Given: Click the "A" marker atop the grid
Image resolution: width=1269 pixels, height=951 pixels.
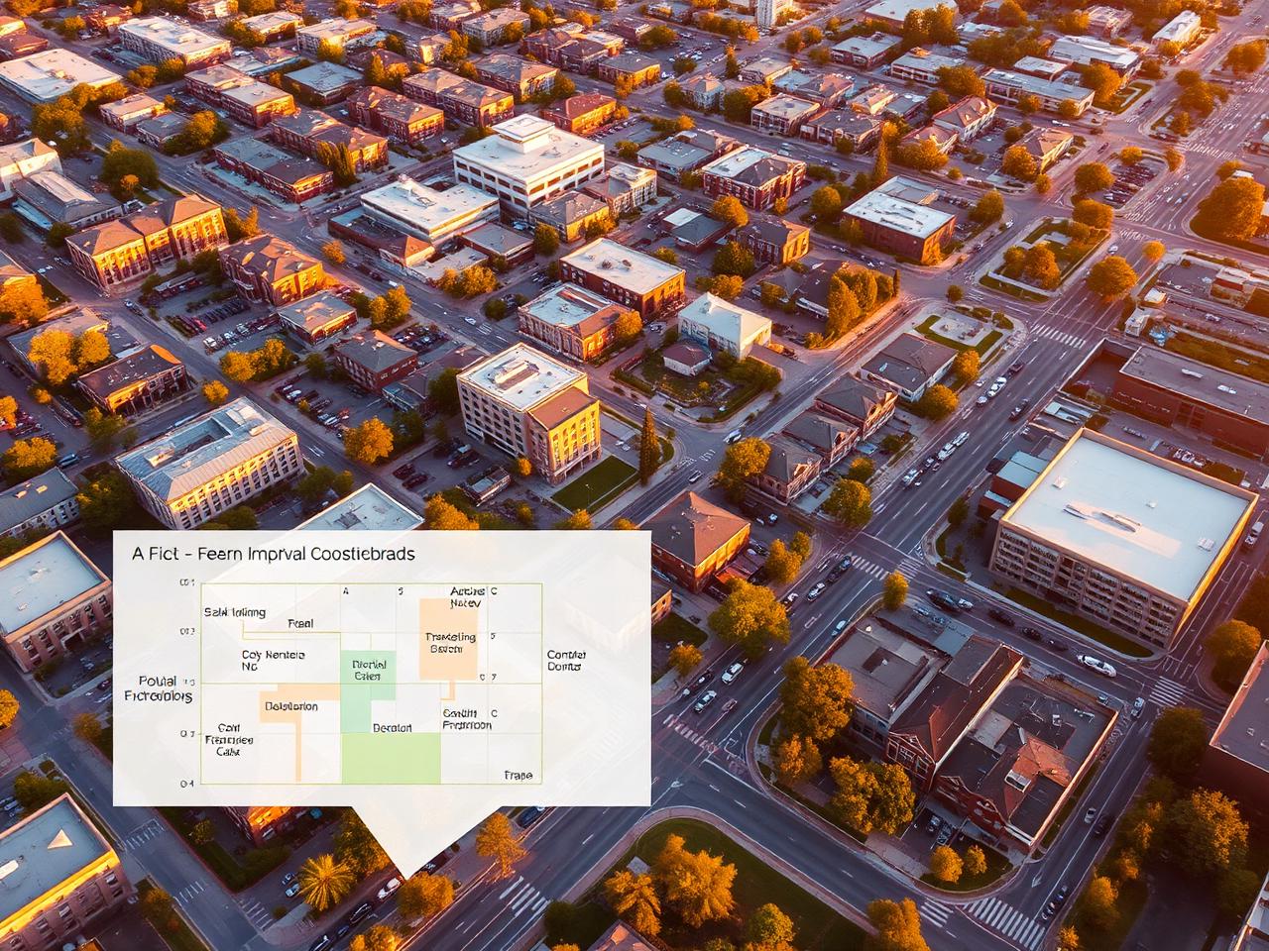Looking at the screenshot, I should tap(345, 590).
